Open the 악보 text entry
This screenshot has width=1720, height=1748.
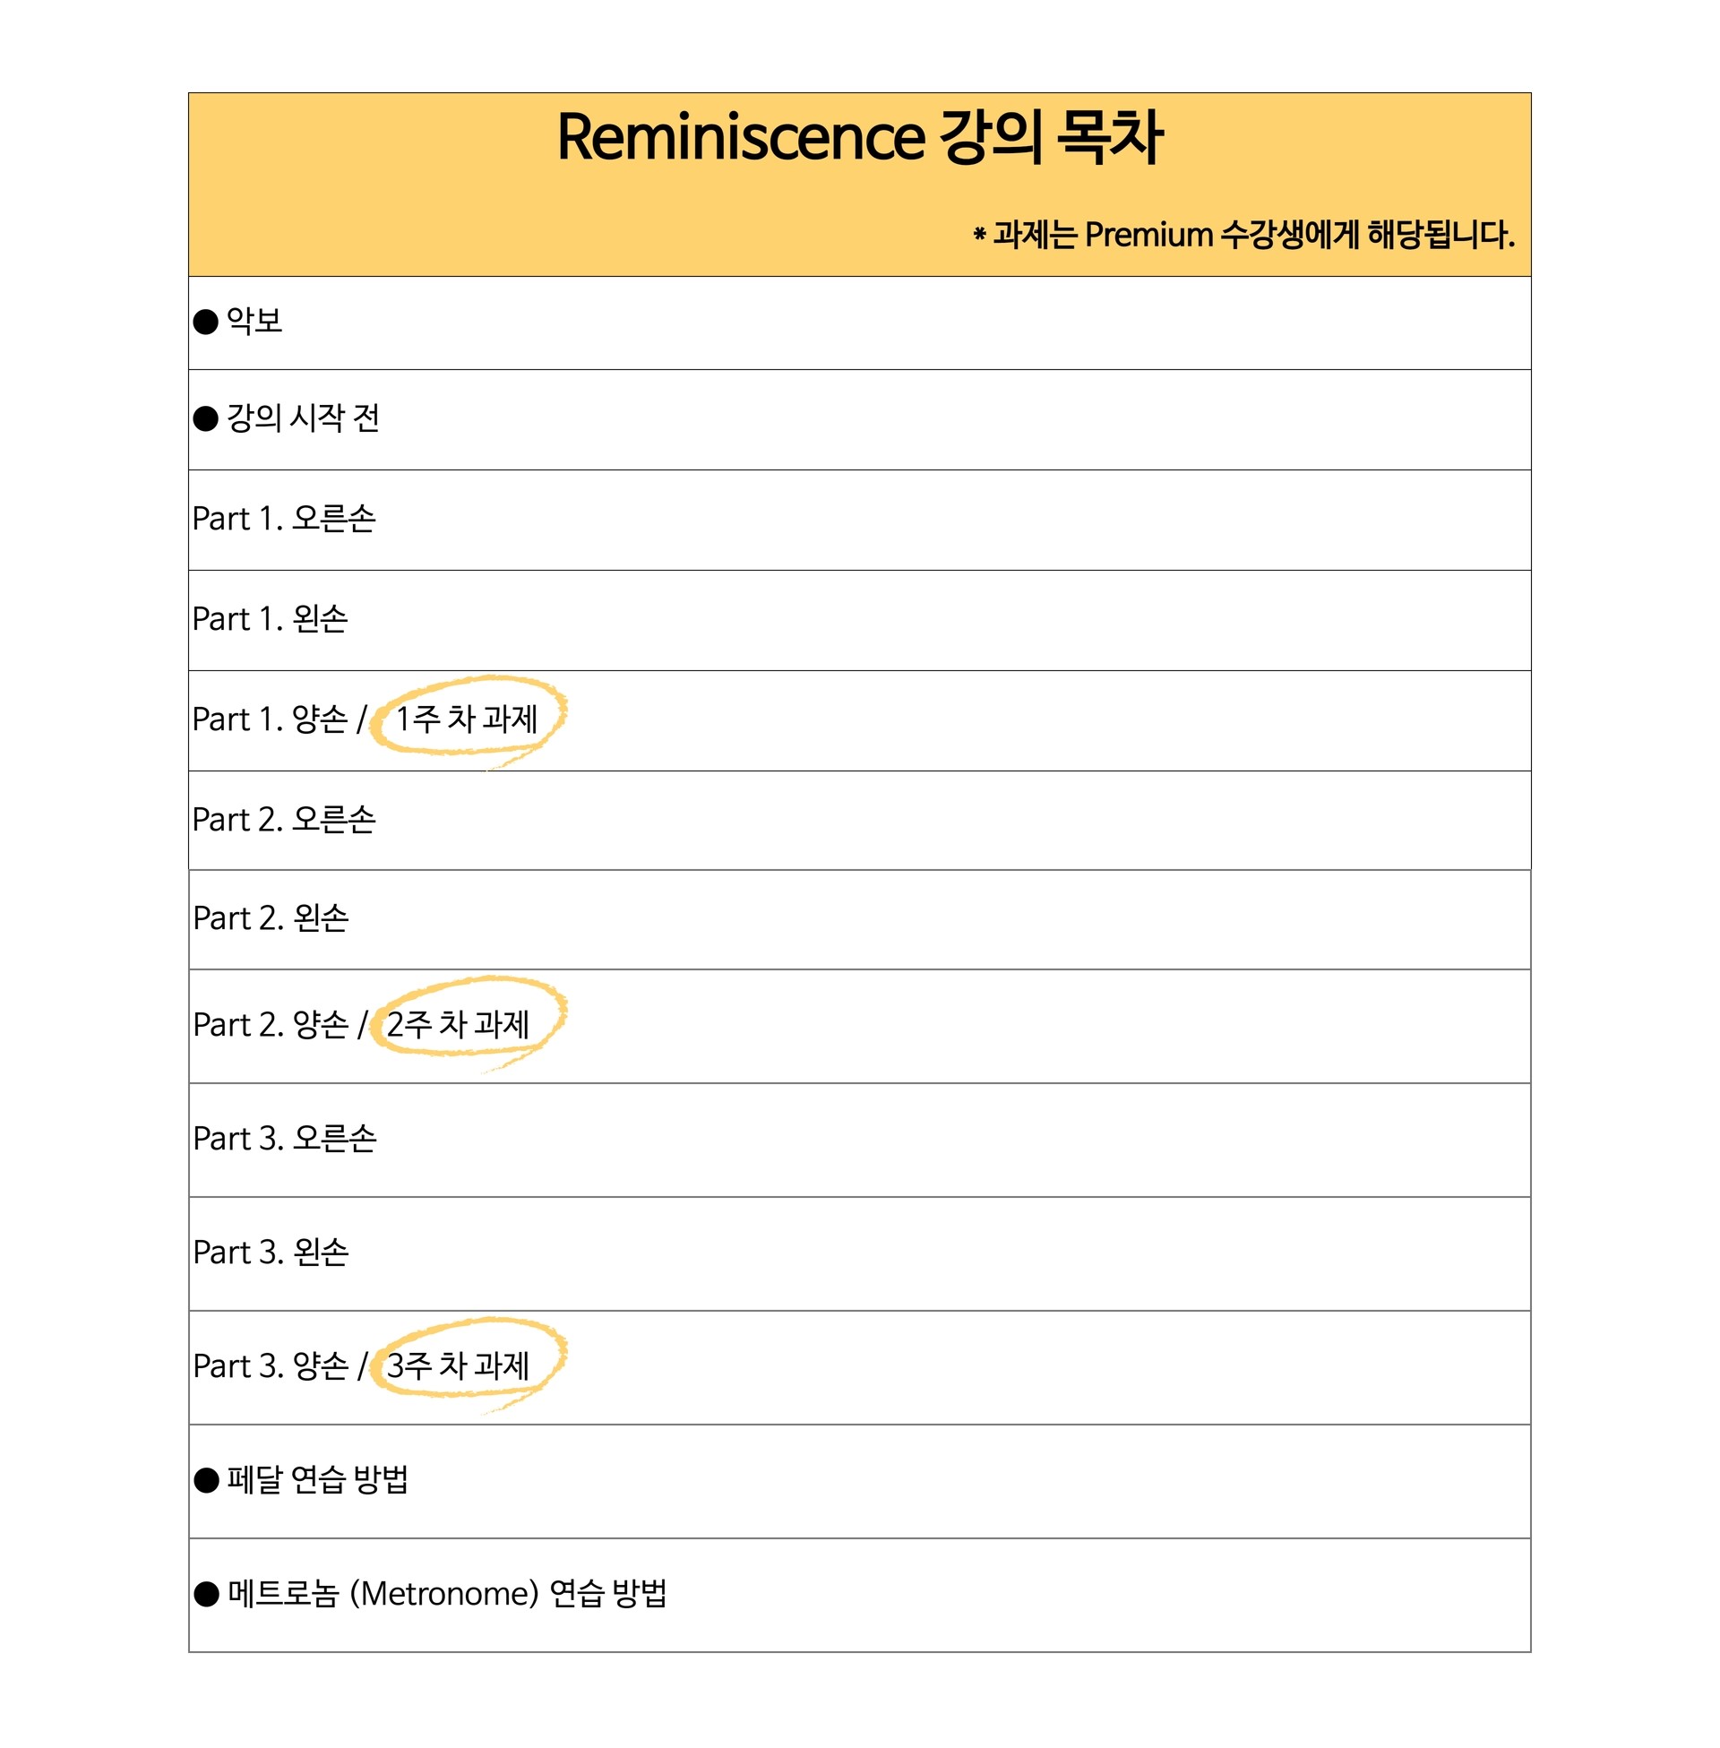pos(254,321)
